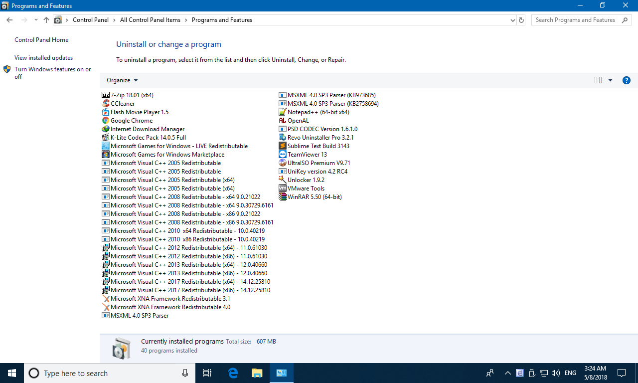This screenshot has width=638, height=383.
Task: Click the volume icon in system tray
Action: pyautogui.click(x=556, y=373)
